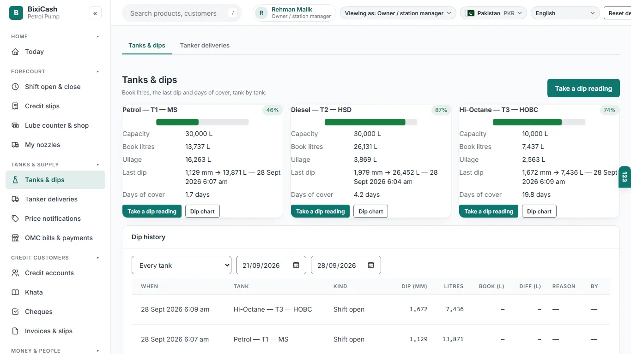Open Dip chart for Diesel T2
631x354 pixels.
click(x=371, y=211)
